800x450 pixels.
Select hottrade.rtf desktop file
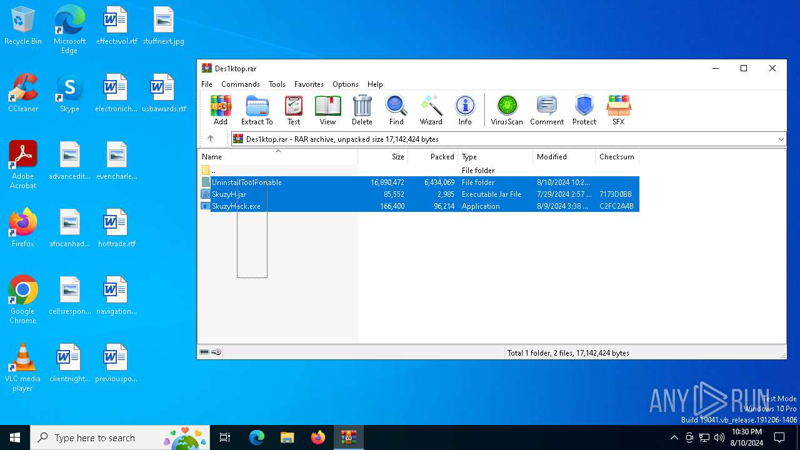tap(116, 228)
